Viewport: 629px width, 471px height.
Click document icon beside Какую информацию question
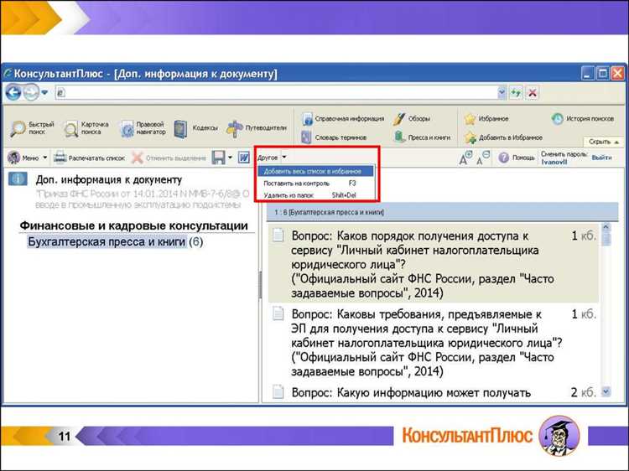tap(278, 391)
